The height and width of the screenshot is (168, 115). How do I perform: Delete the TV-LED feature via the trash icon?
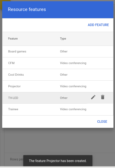point(102,97)
